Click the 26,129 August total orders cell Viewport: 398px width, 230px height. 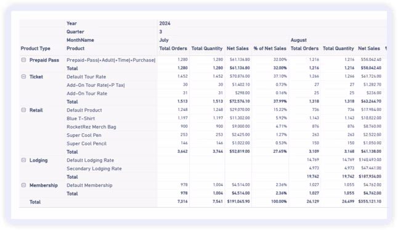tap(313, 201)
